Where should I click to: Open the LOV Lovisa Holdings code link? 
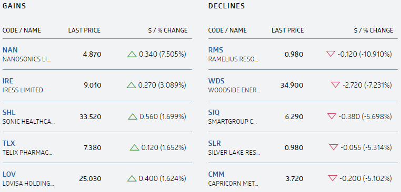coord(9,174)
